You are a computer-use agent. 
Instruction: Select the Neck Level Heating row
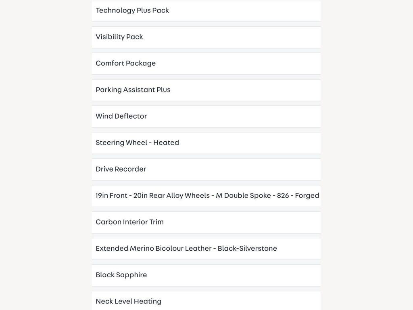206,300
